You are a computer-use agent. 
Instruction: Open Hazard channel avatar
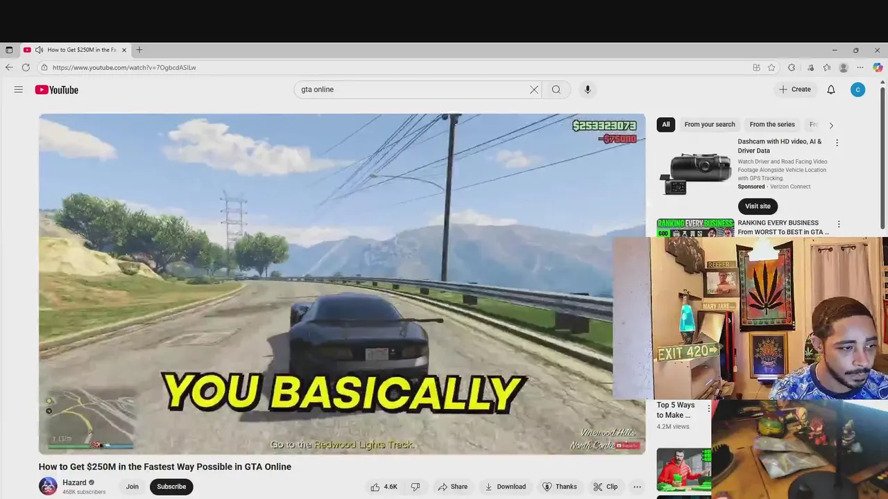tap(48, 487)
